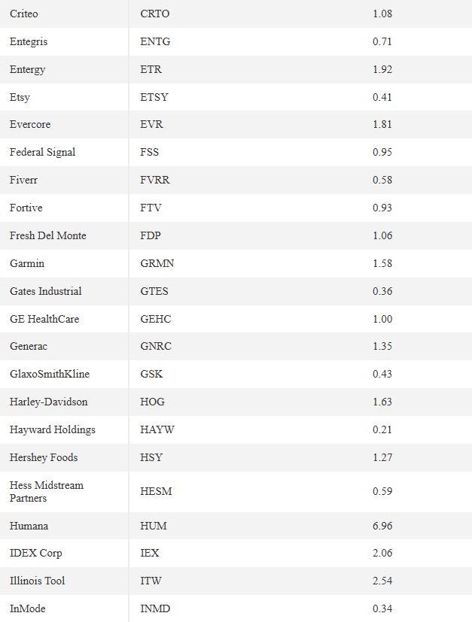Click the Federal Signal company name

pyautogui.click(x=42, y=152)
